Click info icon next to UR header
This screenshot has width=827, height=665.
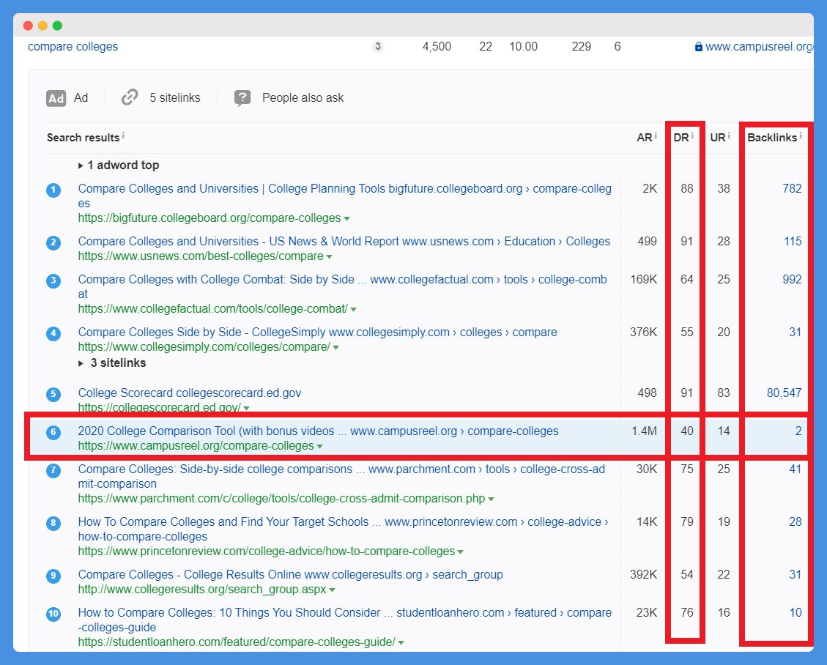[729, 135]
